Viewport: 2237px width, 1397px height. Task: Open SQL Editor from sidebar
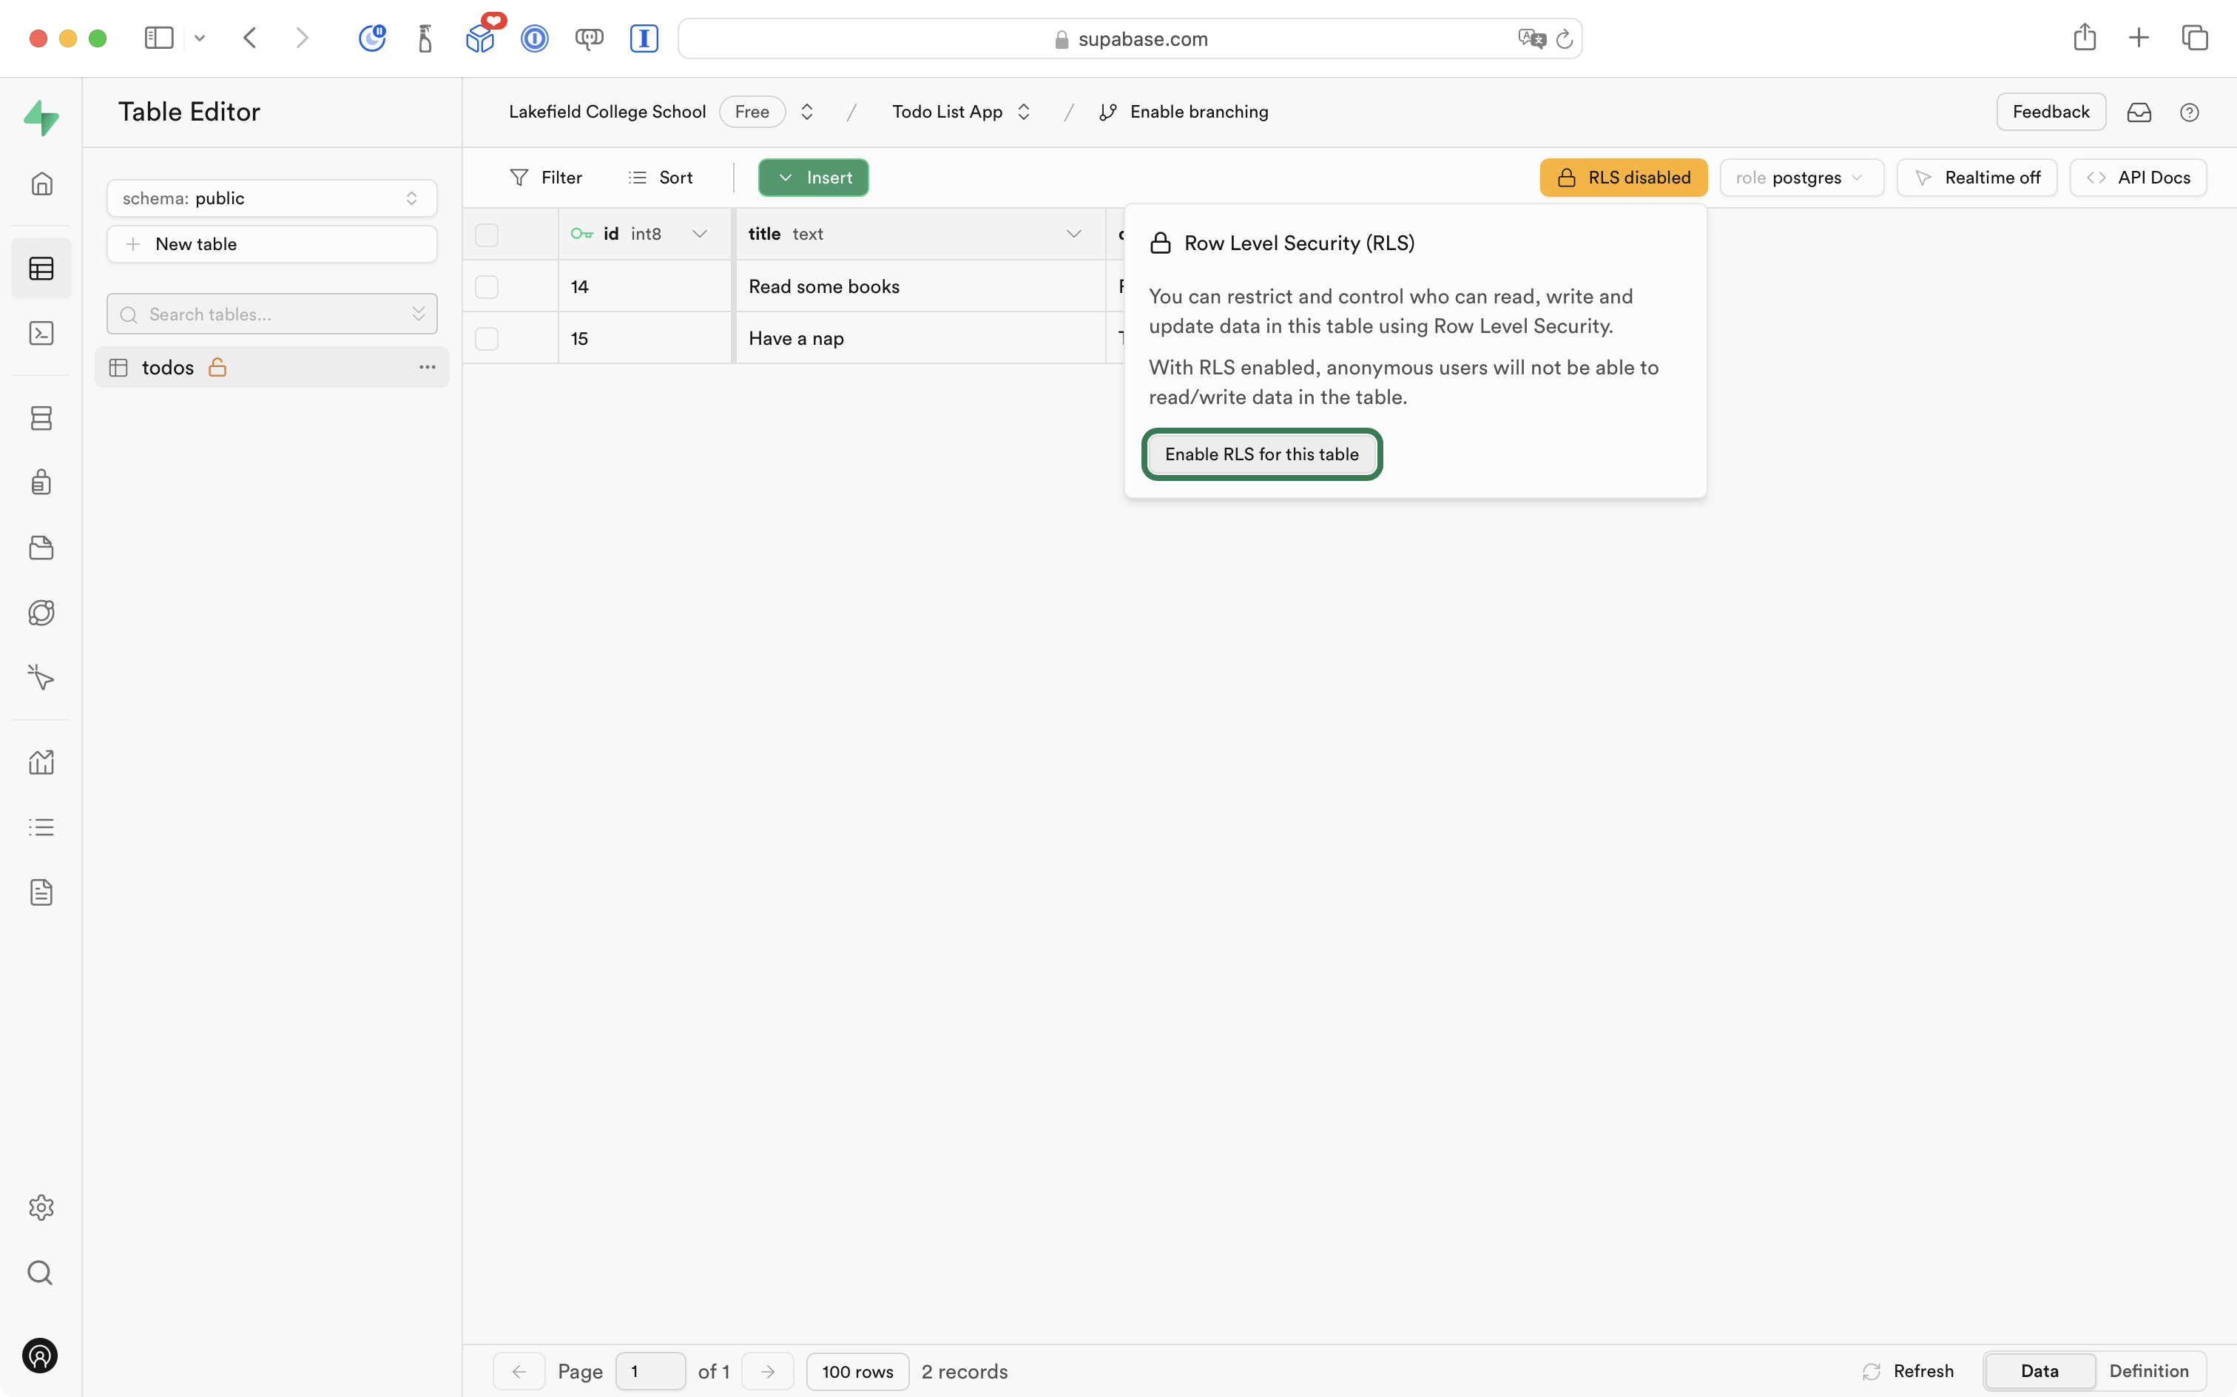pyautogui.click(x=41, y=334)
